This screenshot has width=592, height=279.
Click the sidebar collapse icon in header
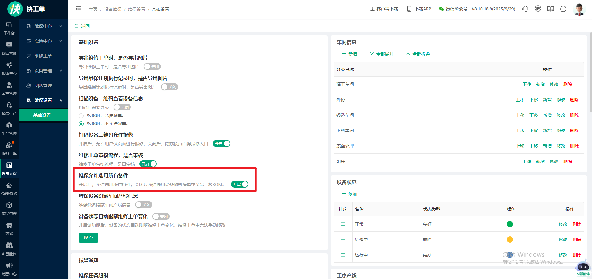78,9
